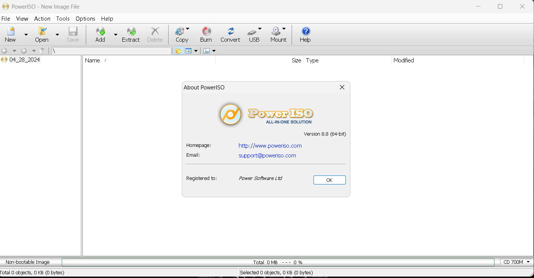Open the Options menu

(85, 18)
